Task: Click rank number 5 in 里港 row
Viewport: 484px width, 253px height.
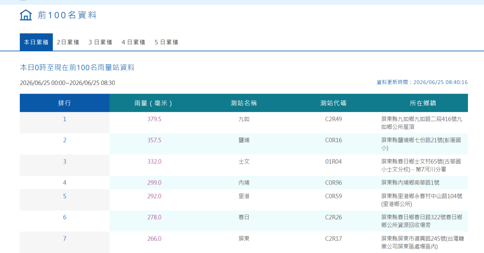Action: [x=65, y=196]
